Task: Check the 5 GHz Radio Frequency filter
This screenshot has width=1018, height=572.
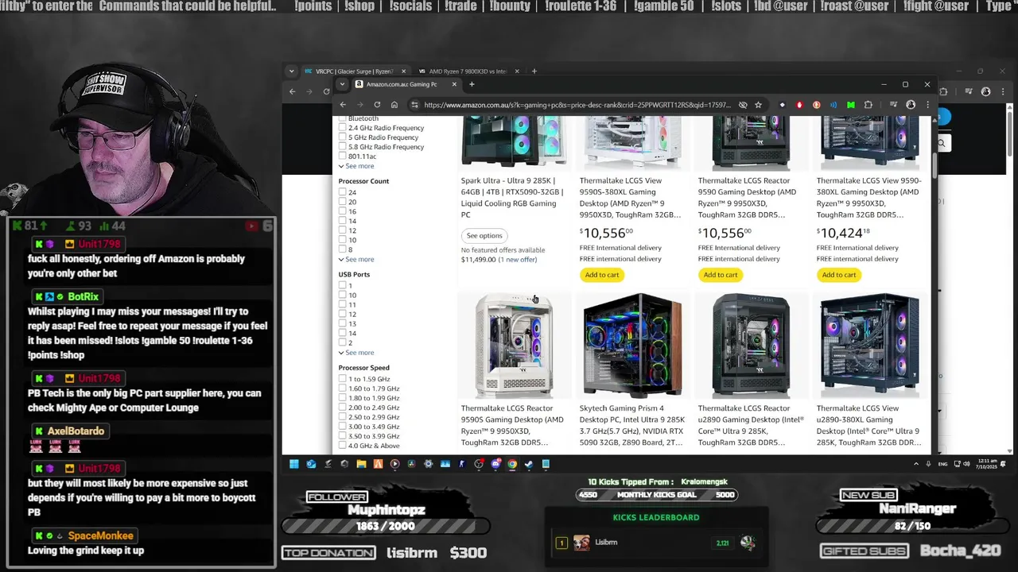Action: (x=343, y=137)
